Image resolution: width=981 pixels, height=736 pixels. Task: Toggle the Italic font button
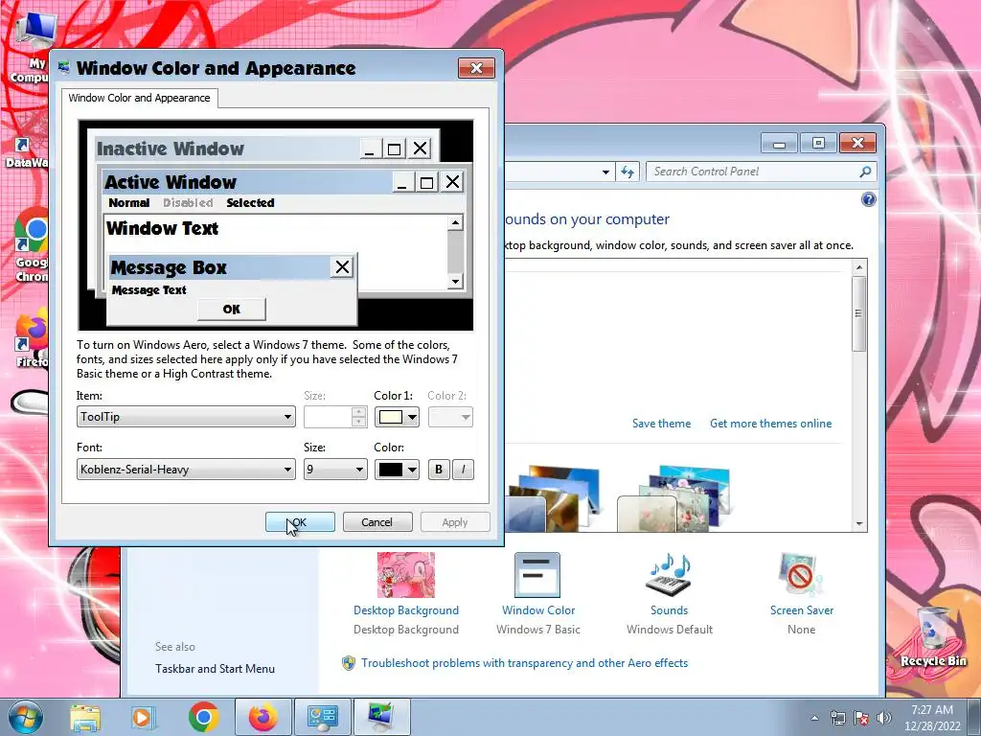[x=463, y=470]
